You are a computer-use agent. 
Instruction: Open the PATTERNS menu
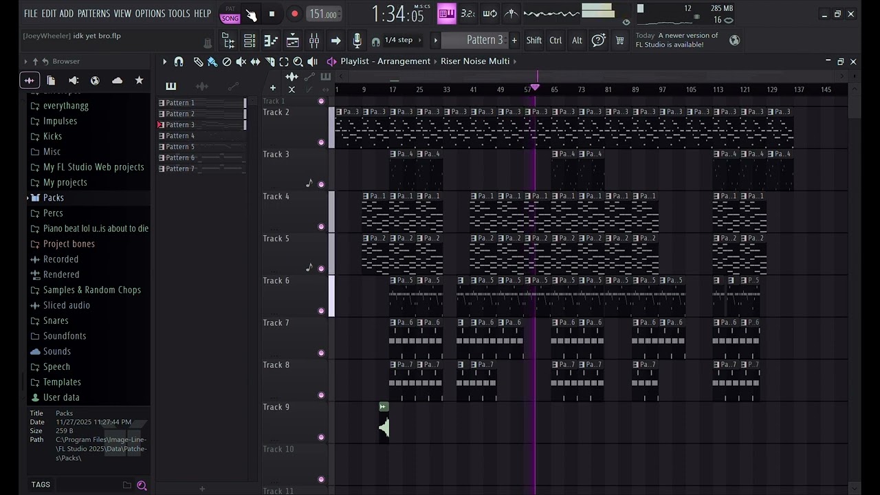93,14
